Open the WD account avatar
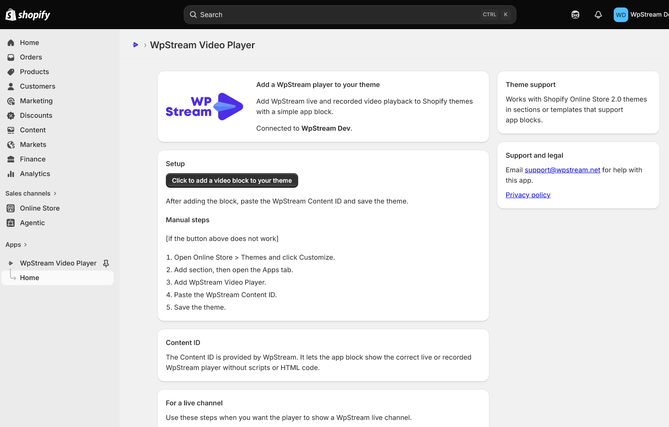The width and height of the screenshot is (669, 427). pyautogui.click(x=621, y=15)
